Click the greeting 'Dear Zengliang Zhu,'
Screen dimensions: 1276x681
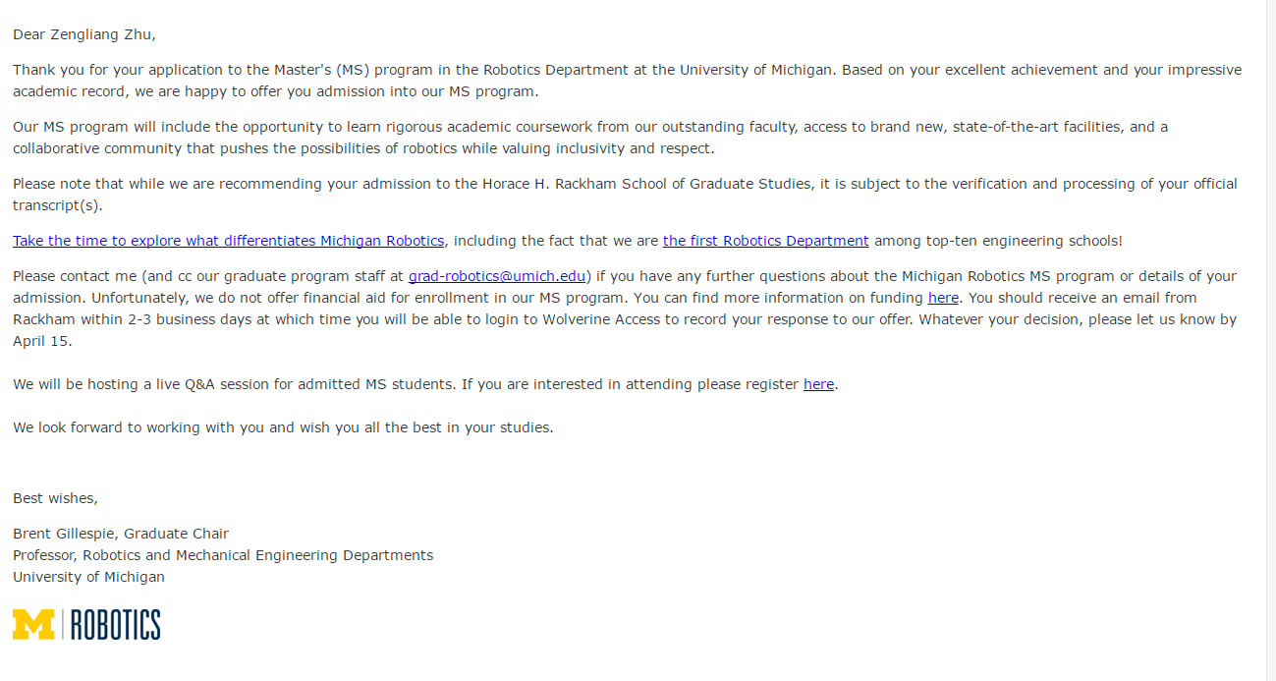pyautogui.click(x=84, y=34)
